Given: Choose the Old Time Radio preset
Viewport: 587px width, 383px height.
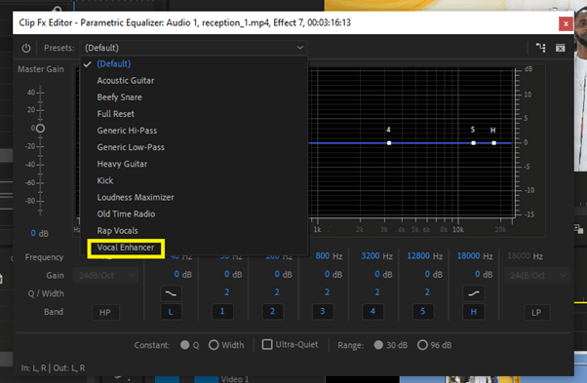Looking at the screenshot, I should pos(126,214).
